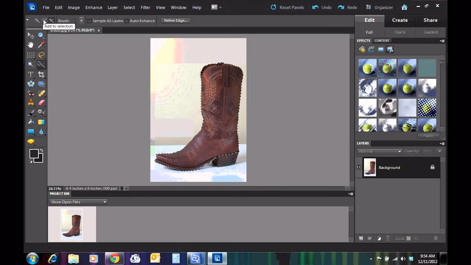Select the Horizontal Type tool
The image size is (471, 265).
[x=31, y=75]
